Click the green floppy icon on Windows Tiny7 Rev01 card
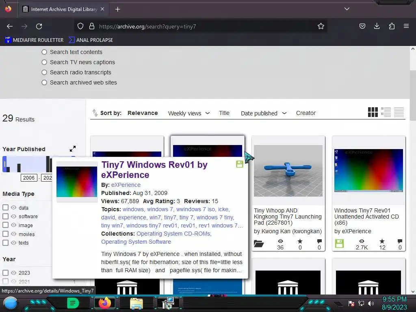 coord(339,244)
